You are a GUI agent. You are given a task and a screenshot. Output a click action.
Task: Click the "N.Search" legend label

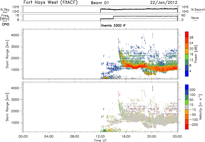[x=198, y=9]
